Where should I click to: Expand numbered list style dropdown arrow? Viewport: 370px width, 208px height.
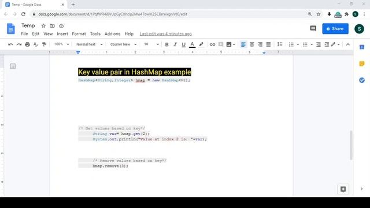(x=298, y=44)
